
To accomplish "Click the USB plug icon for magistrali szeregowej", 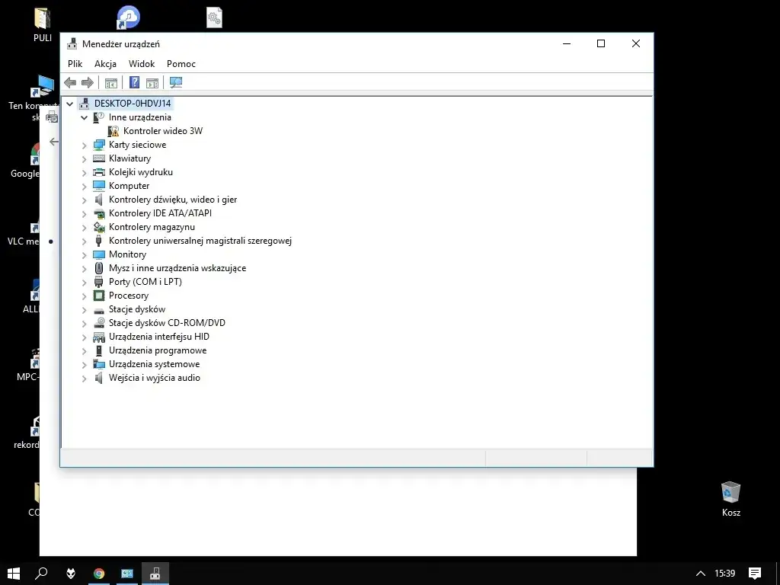I will tap(98, 241).
